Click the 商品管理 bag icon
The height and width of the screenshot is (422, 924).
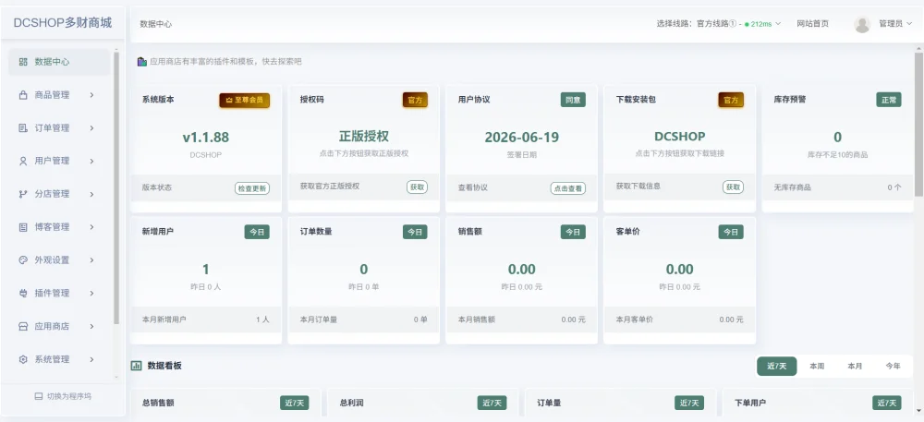tap(24, 95)
